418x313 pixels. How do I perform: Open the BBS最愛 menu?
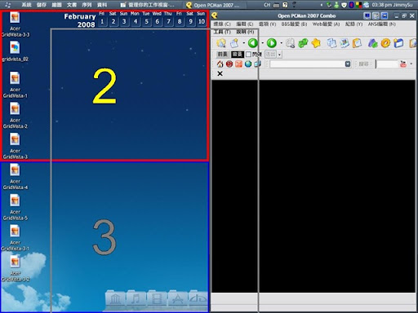pyautogui.click(x=294, y=24)
